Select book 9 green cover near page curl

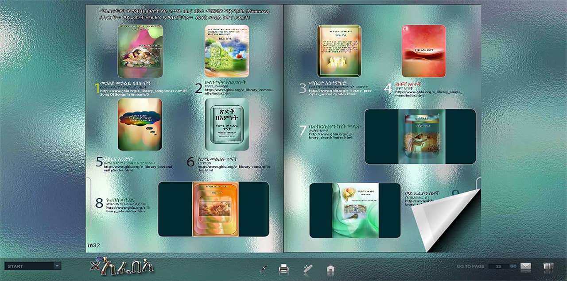(x=355, y=210)
